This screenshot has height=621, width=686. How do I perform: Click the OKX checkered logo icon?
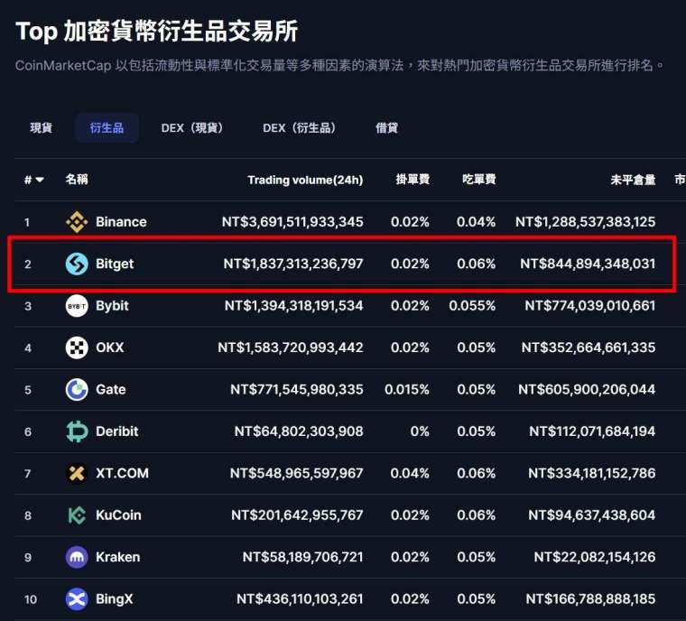[77, 348]
